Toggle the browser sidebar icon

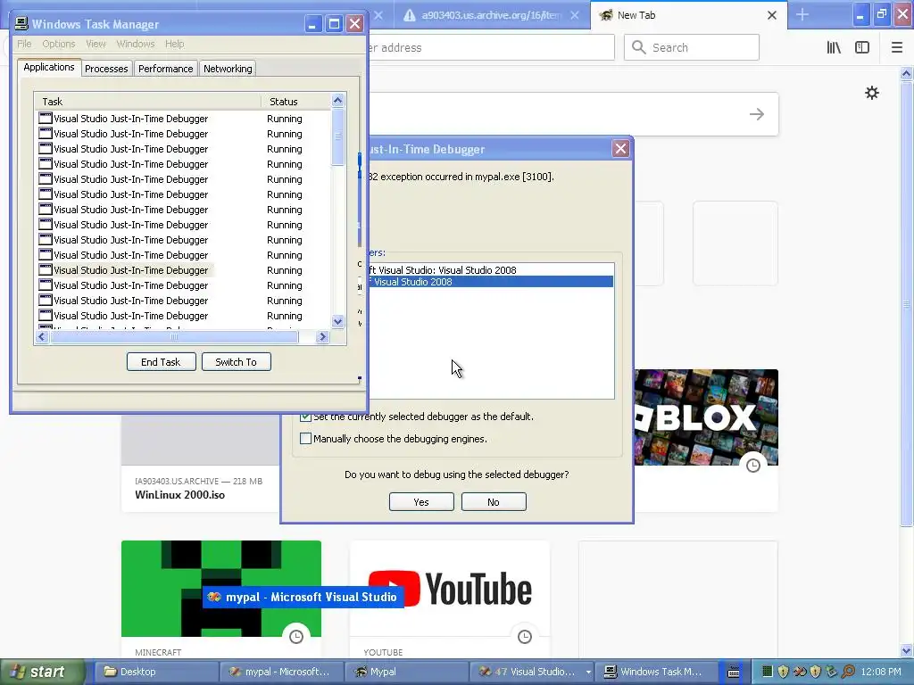pos(862,48)
